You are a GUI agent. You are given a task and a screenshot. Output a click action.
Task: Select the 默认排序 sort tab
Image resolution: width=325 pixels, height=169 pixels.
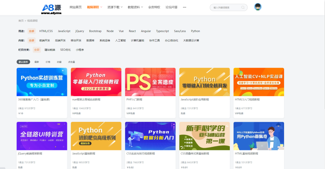coord(23,62)
